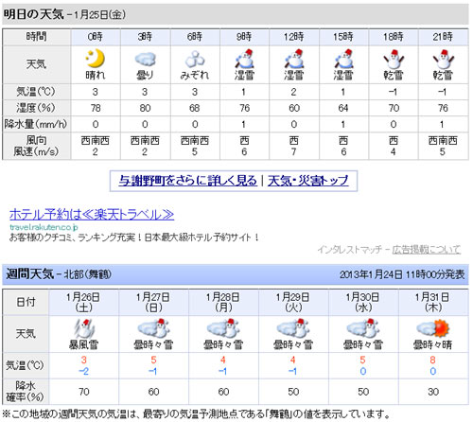Open the ホテル予約は≪楽天トラベル≫ ad link
This screenshot has height=422, width=473.
pos(92,215)
